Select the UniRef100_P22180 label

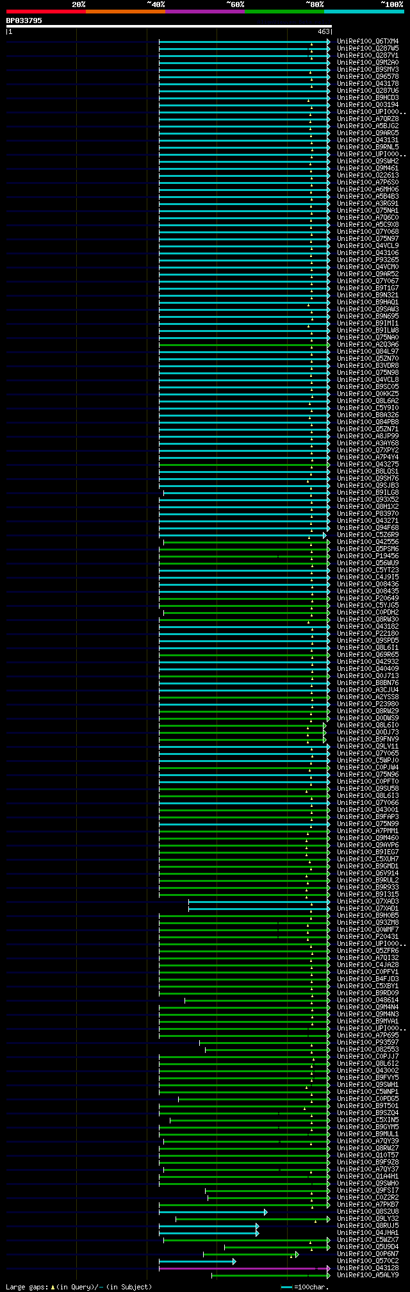point(368,633)
